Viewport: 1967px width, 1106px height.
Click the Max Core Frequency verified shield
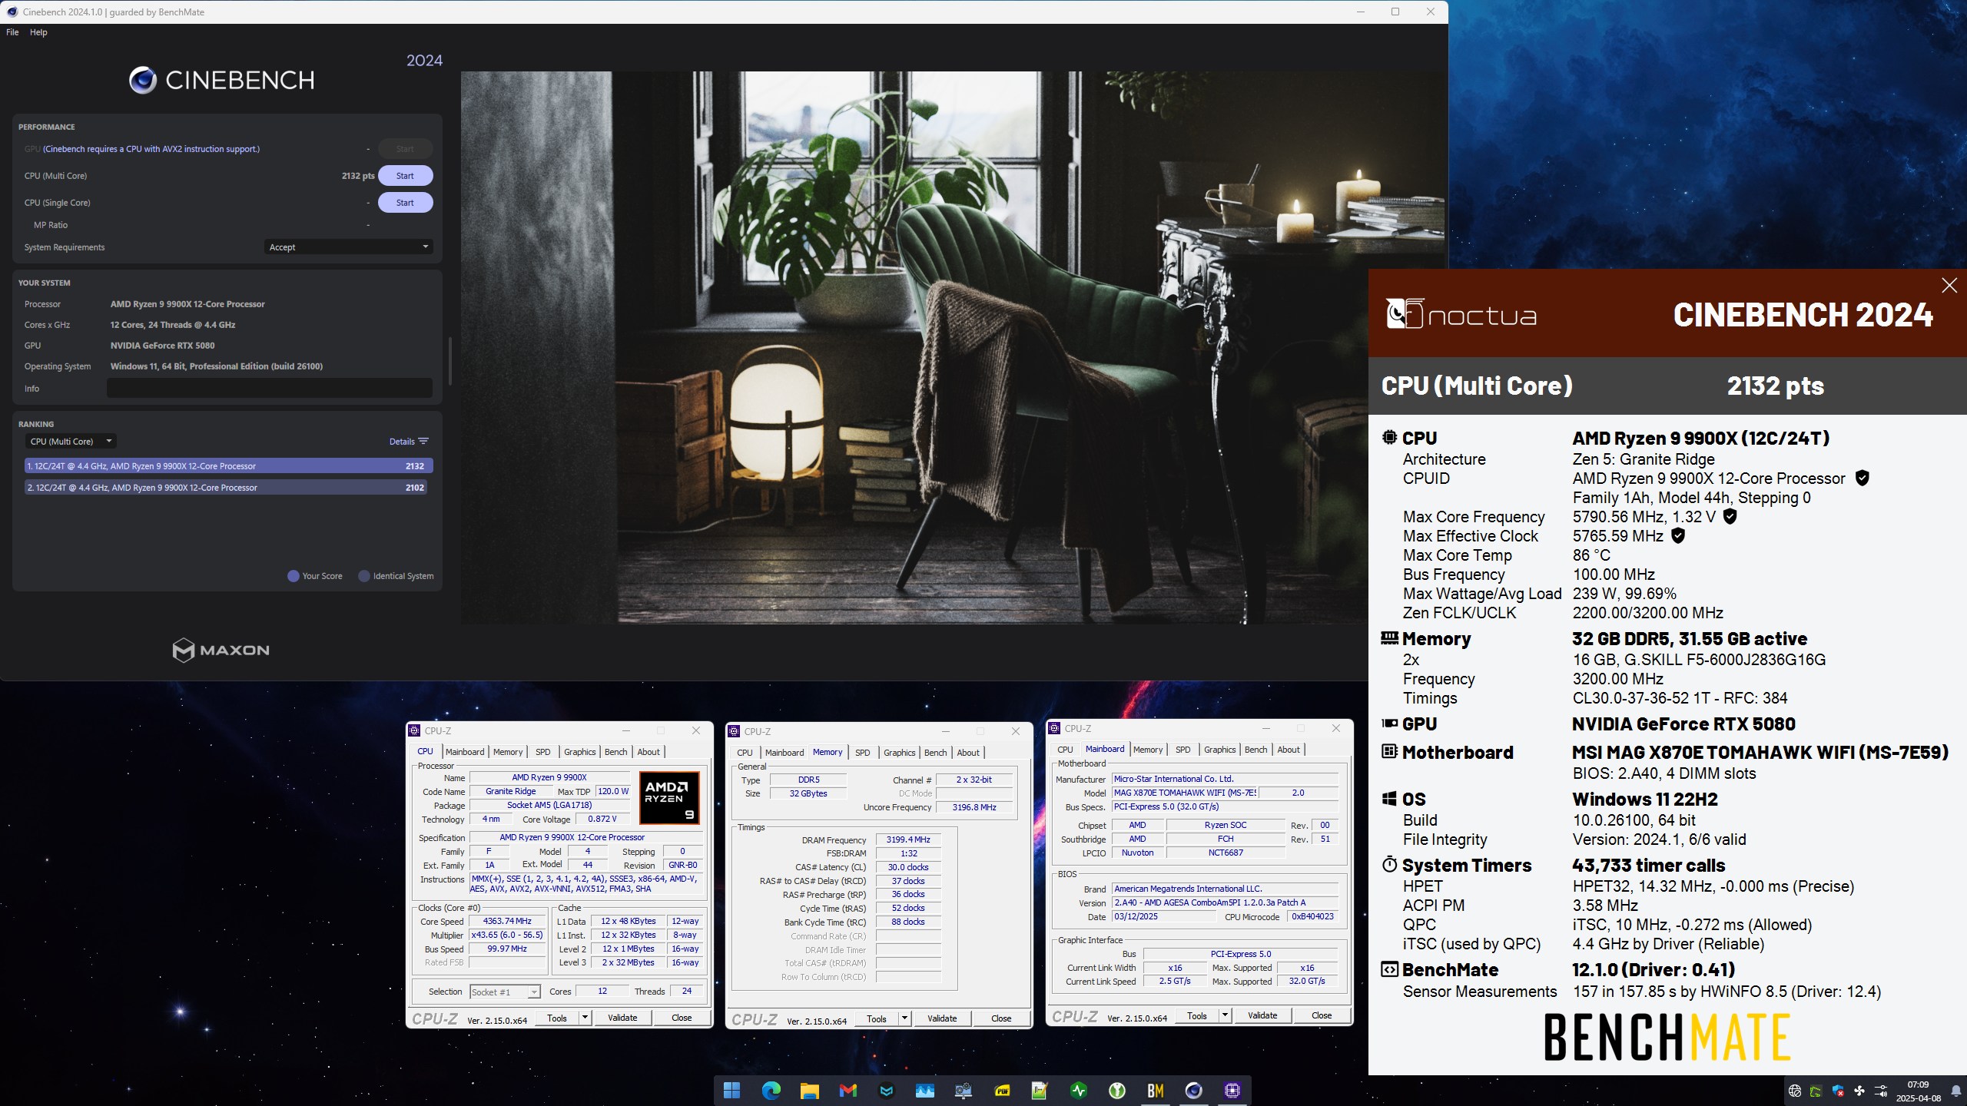point(1730,516)
